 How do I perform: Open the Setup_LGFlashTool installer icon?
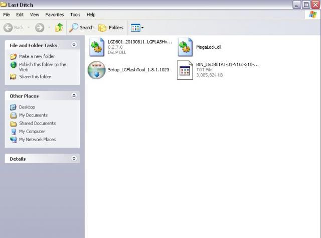[x=96, y=70]
